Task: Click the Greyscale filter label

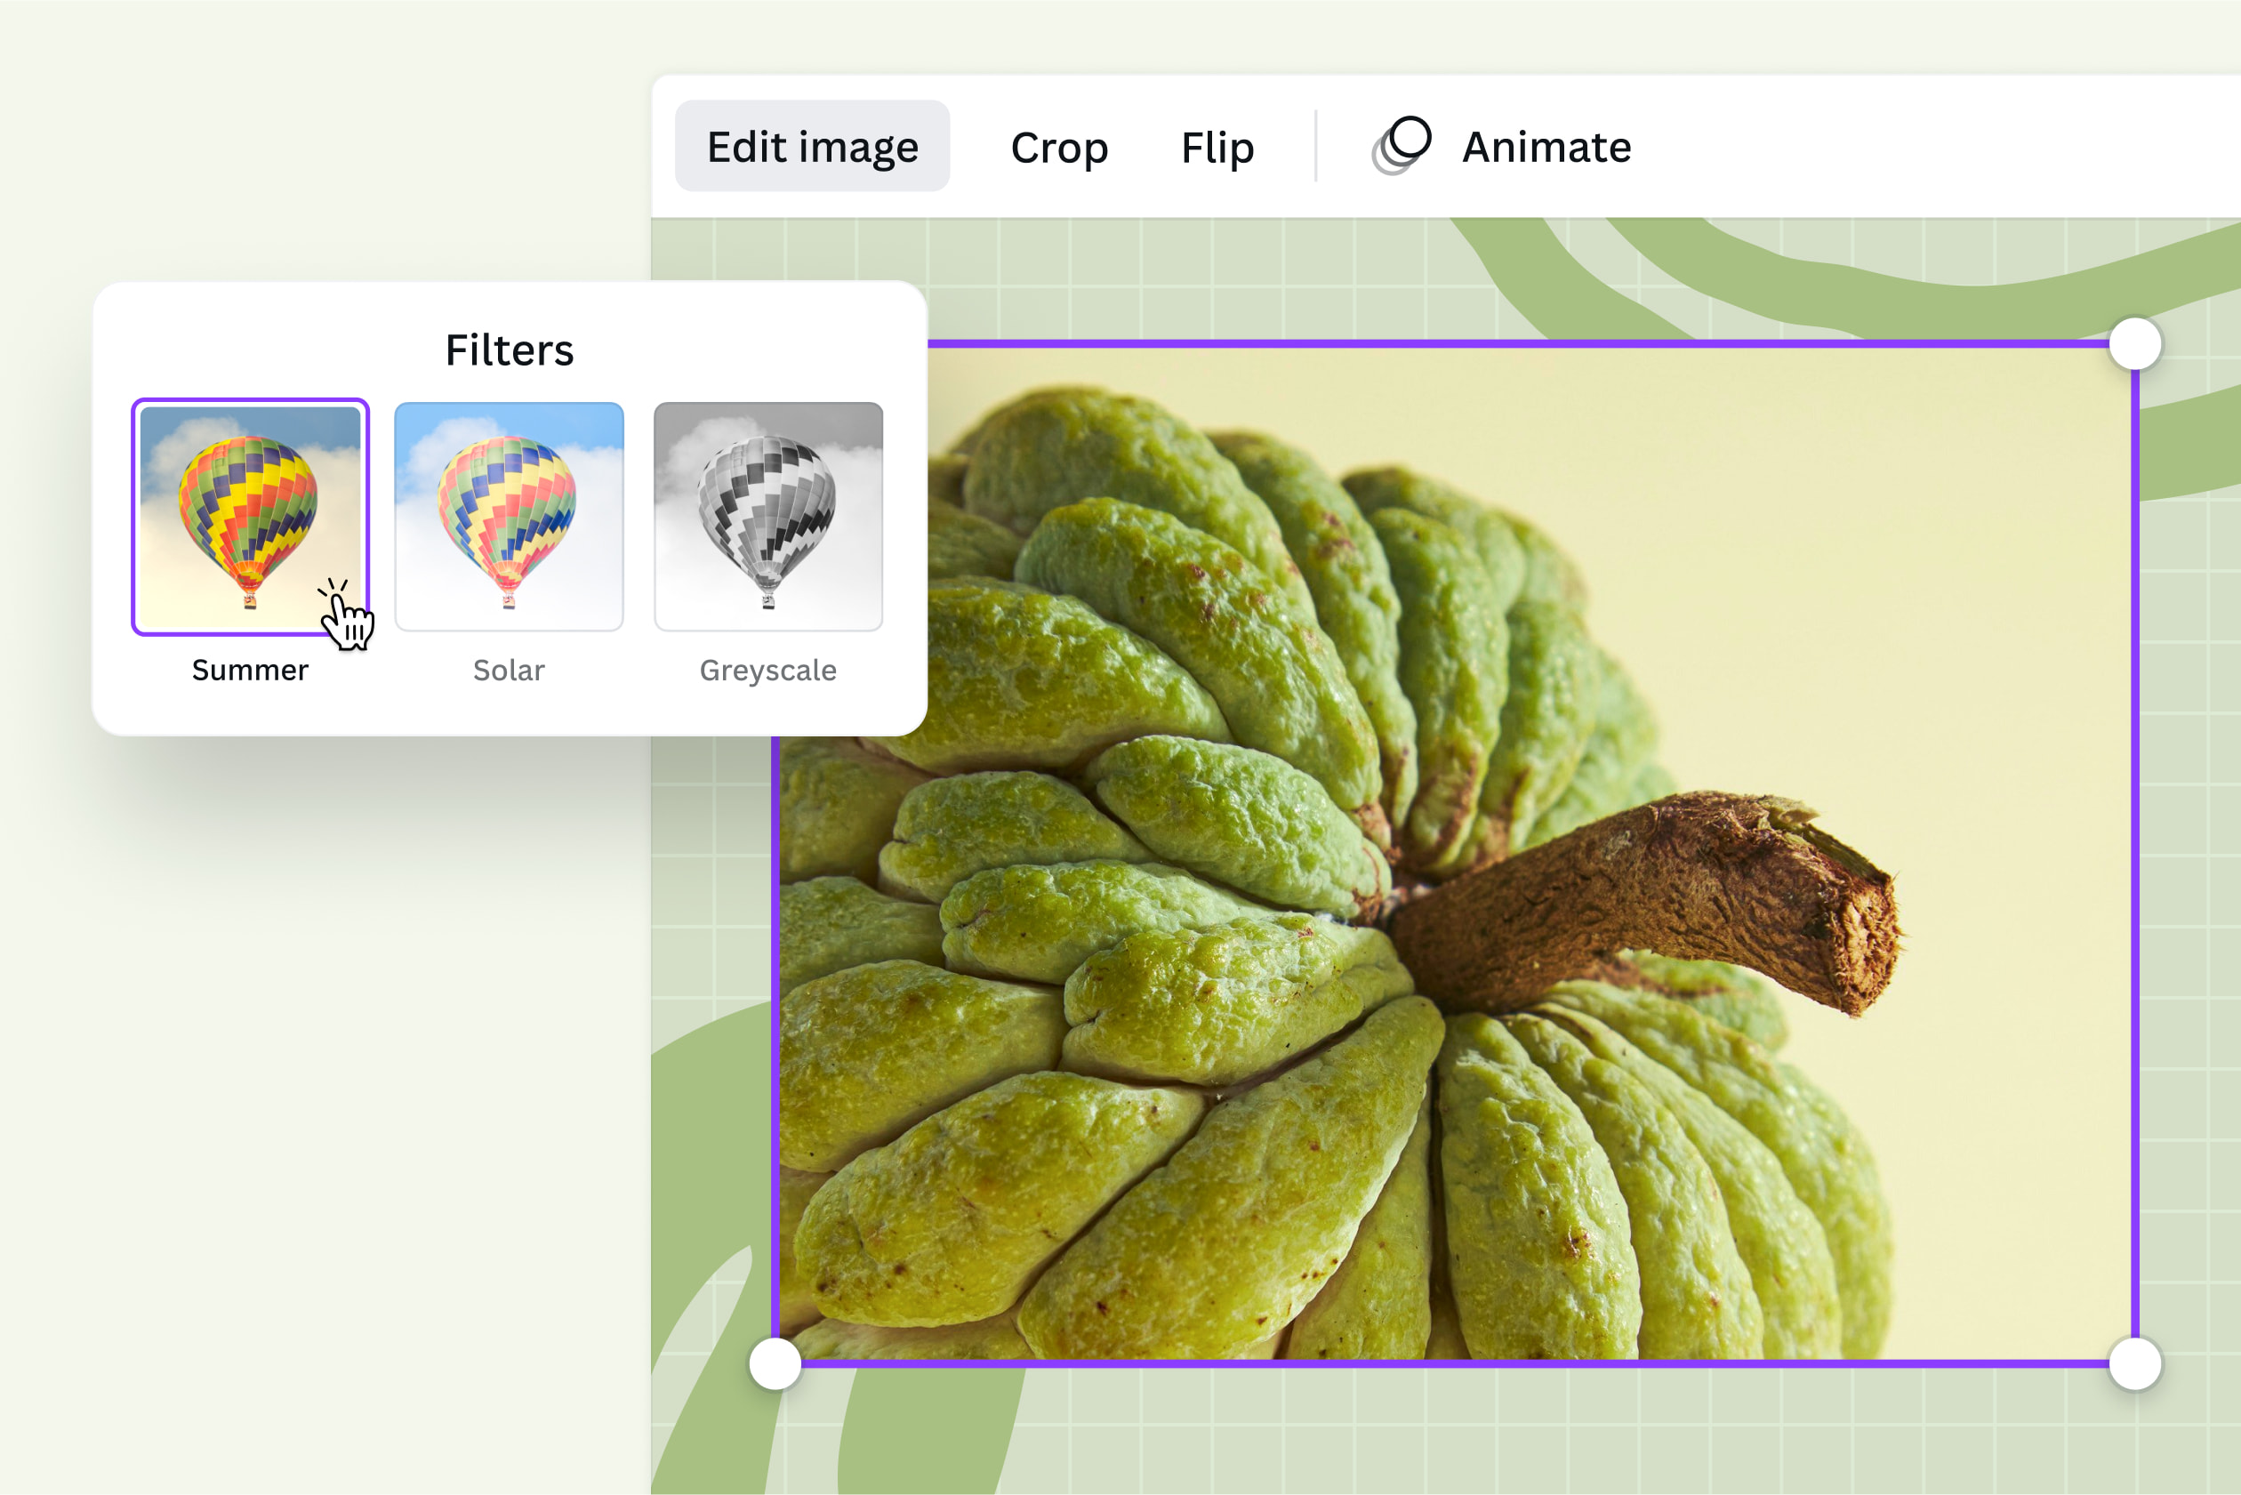Action: tap(768, 670)
